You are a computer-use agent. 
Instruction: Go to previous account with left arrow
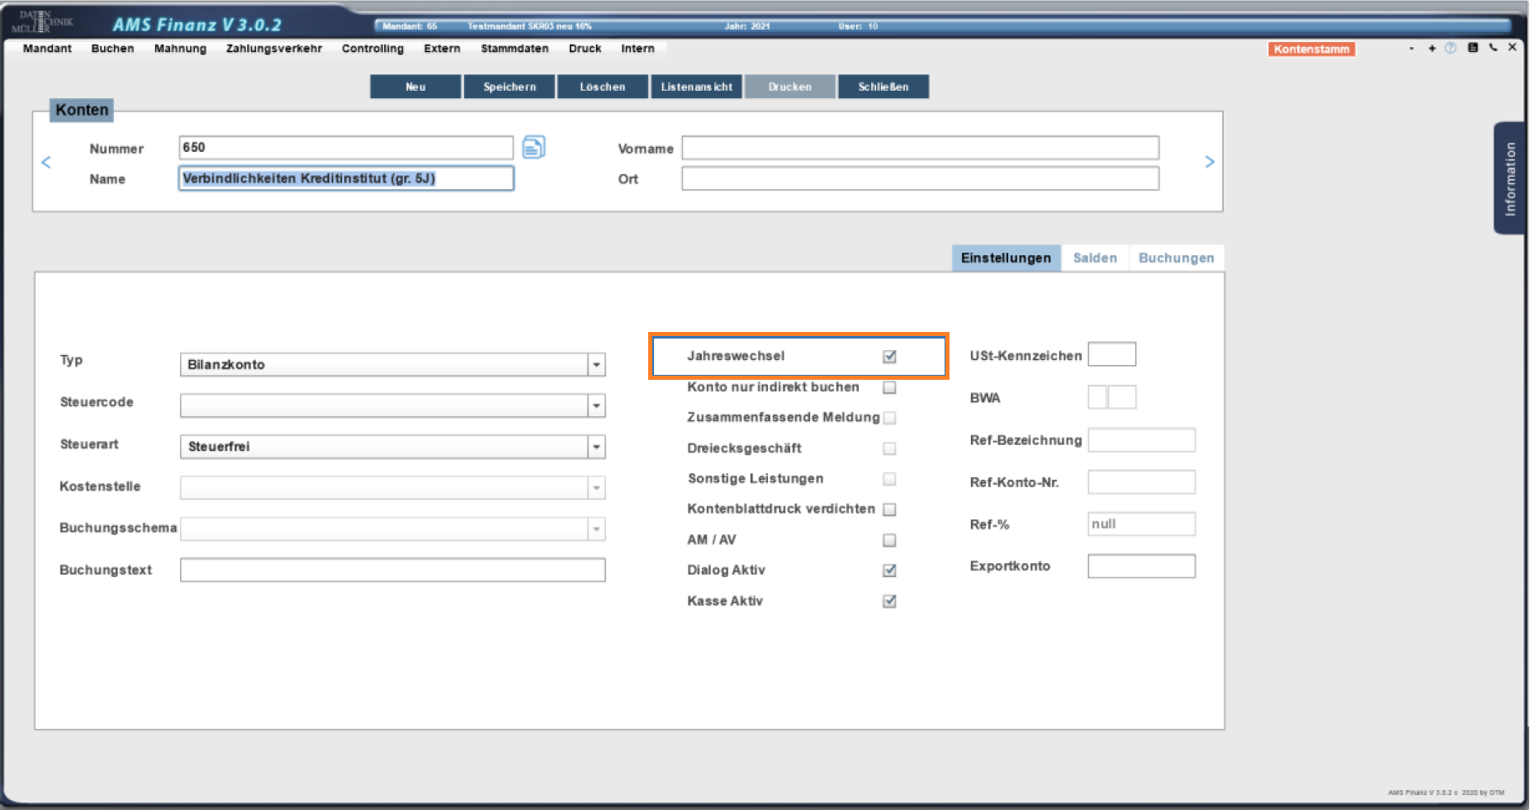tap(46, 163)
